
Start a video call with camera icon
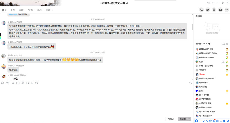[208, 10]
